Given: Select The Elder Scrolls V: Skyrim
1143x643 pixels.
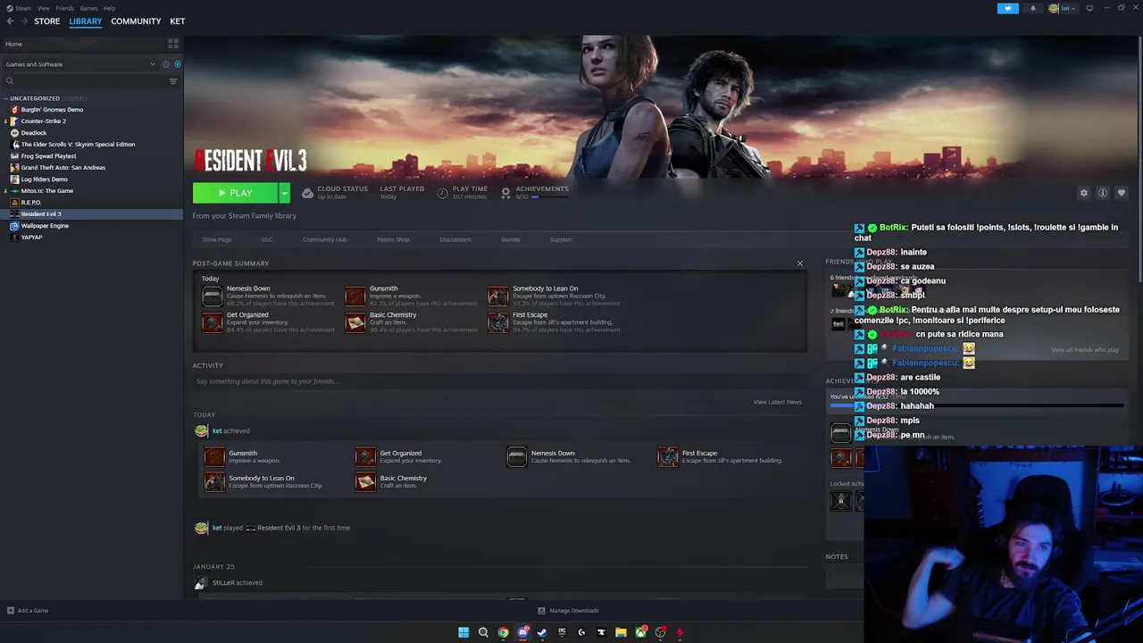Looking at the screenshot, I should tap(77, 144).
